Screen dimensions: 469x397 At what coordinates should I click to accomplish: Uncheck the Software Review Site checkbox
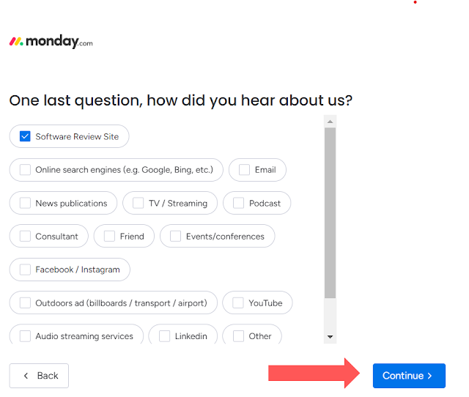pyautogui.click(x=25, y=136)
